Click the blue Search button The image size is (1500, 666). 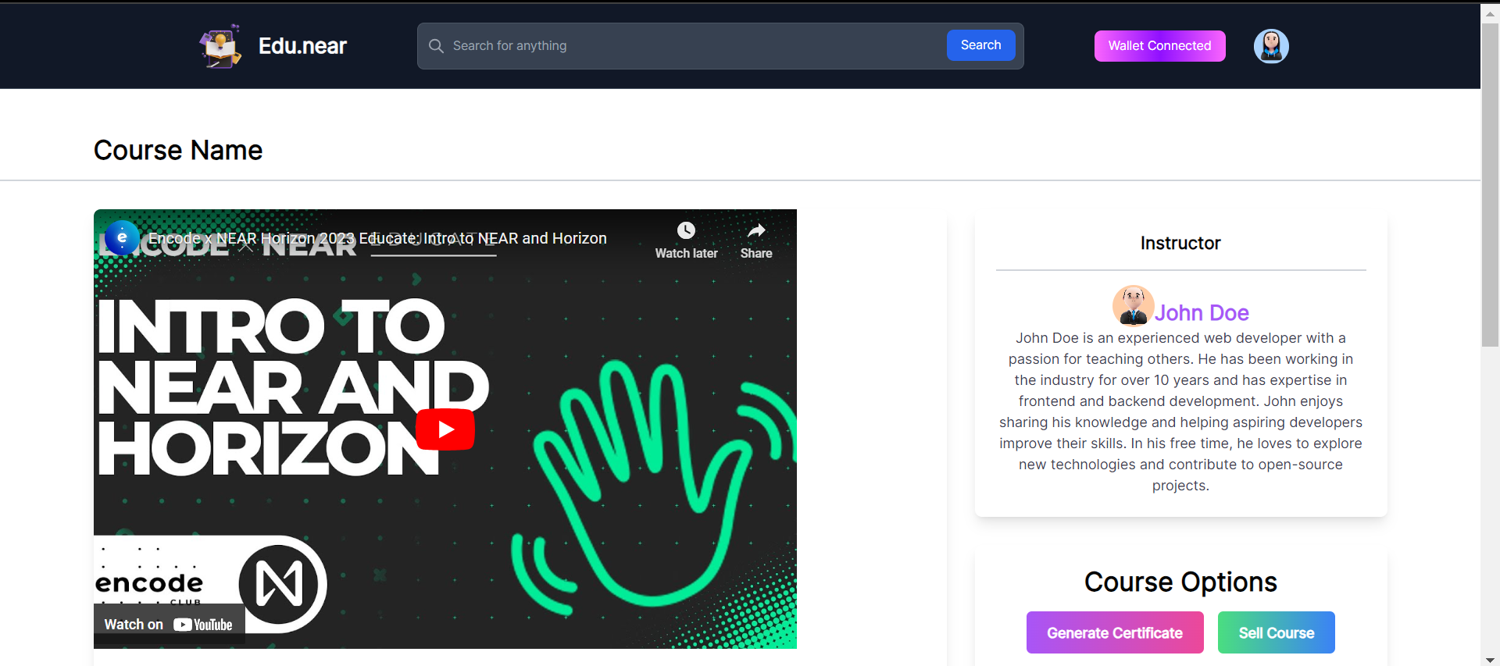coord(980,45)
